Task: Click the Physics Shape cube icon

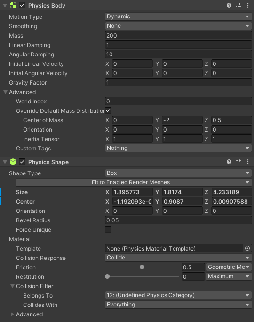Action: [13, 162]
